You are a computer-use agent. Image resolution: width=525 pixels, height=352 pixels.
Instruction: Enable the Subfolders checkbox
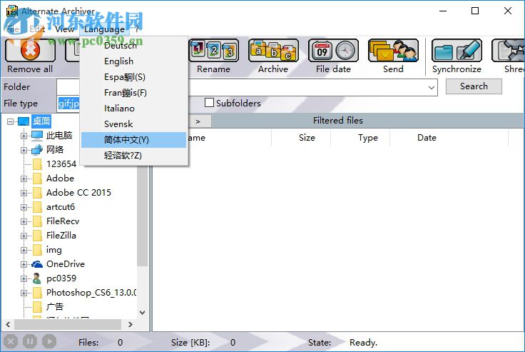[209, 103]
